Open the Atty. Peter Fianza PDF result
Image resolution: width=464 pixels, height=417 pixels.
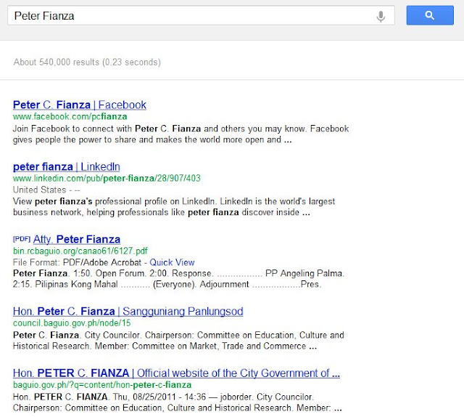click(x=77, y=239)
